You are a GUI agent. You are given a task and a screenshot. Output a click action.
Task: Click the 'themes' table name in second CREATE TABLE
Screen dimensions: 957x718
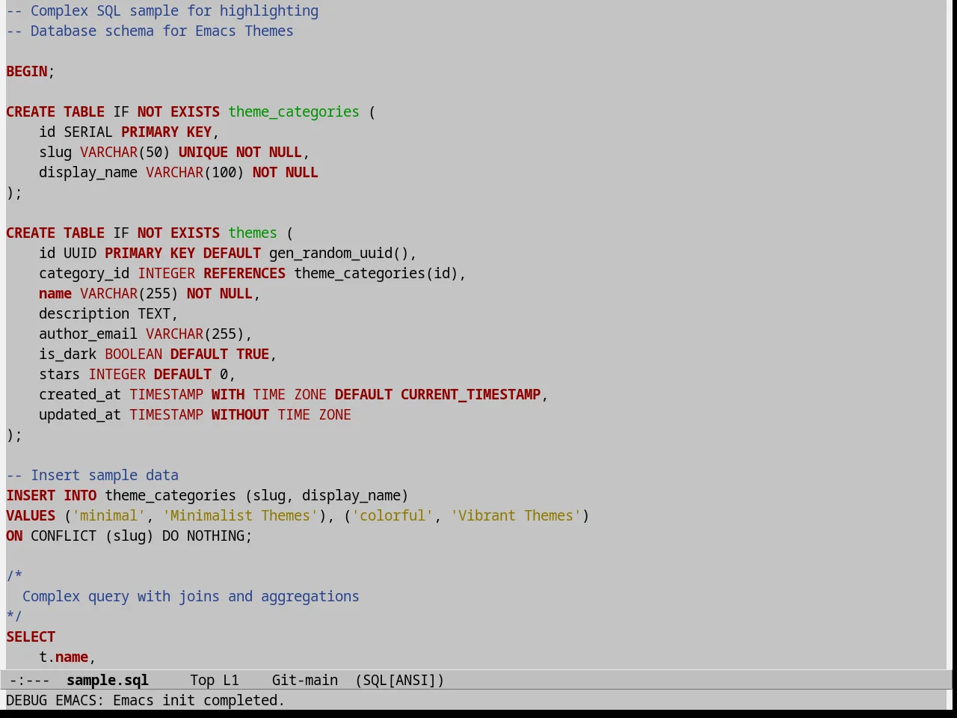[253, 233]
